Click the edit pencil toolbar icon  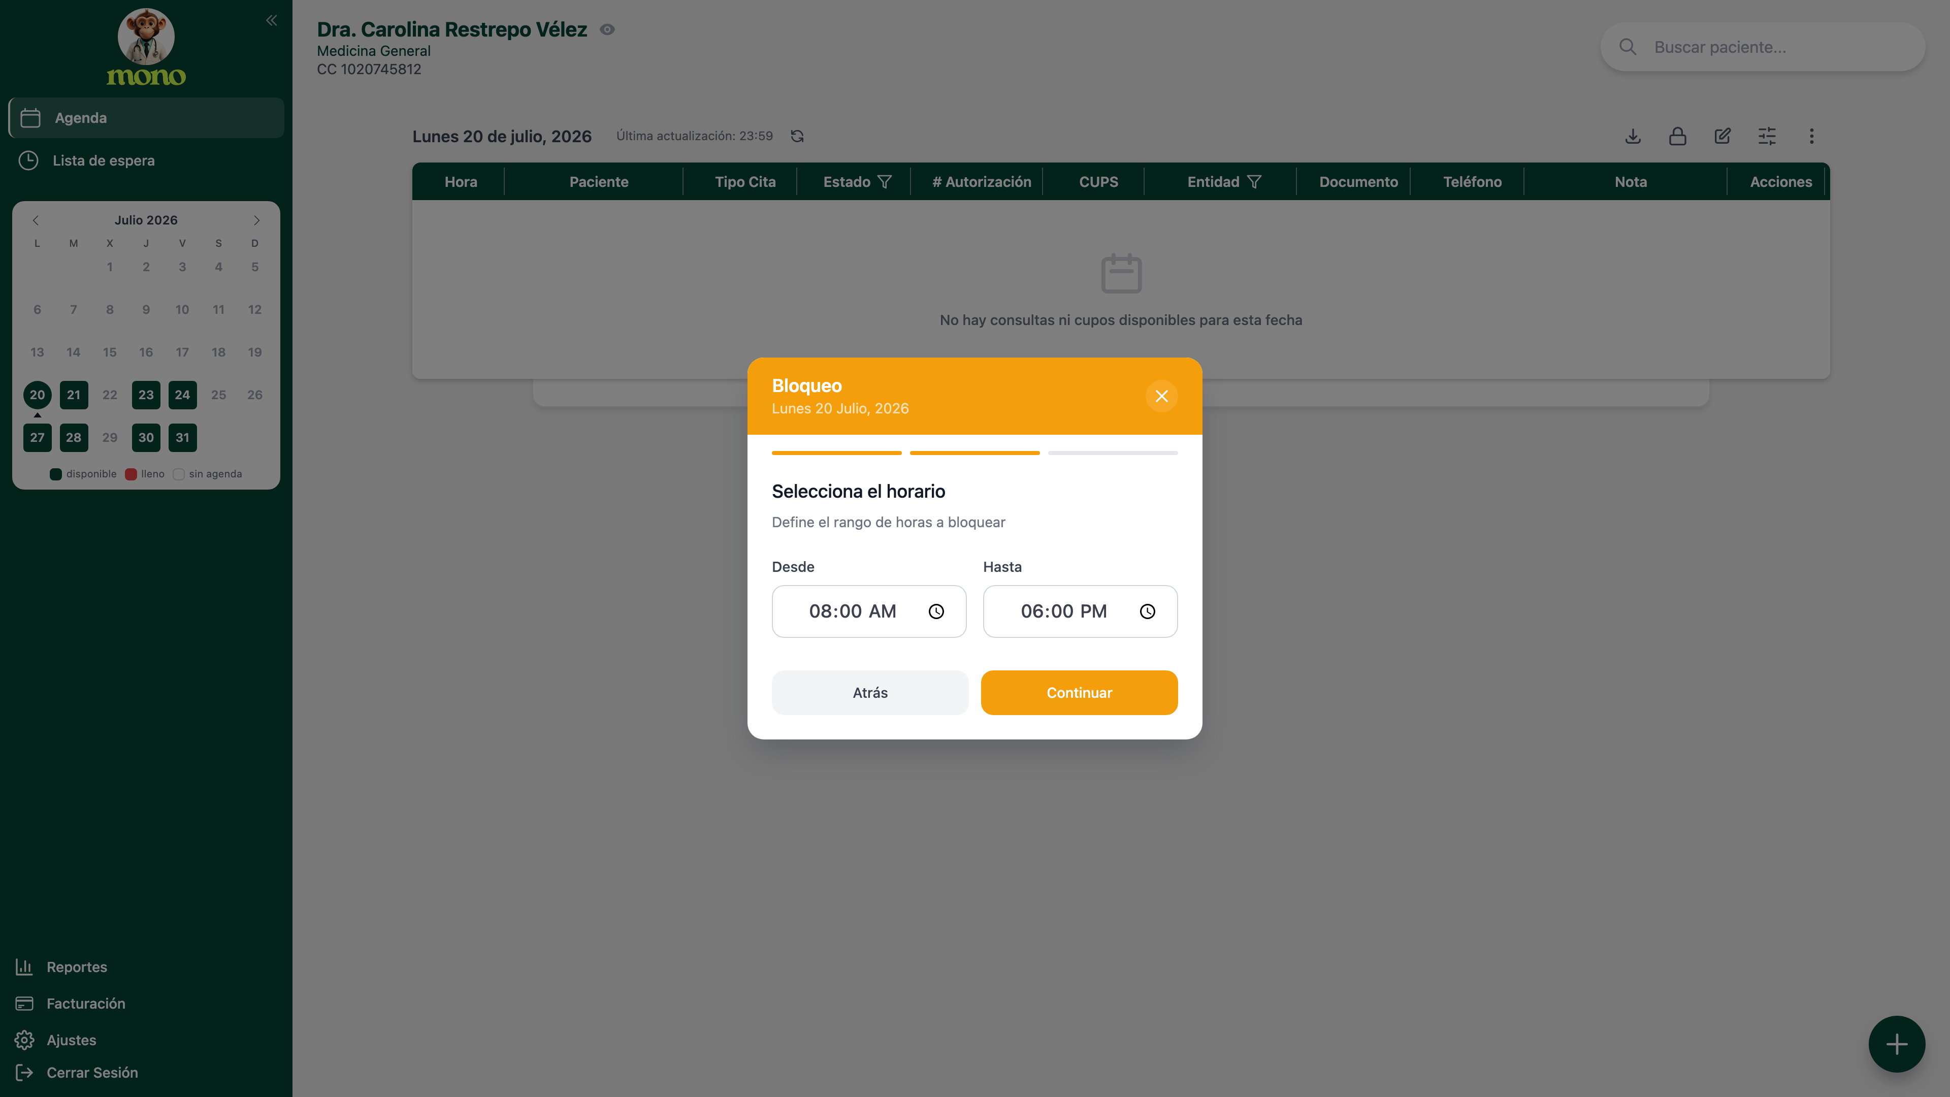click(1722, 136)
